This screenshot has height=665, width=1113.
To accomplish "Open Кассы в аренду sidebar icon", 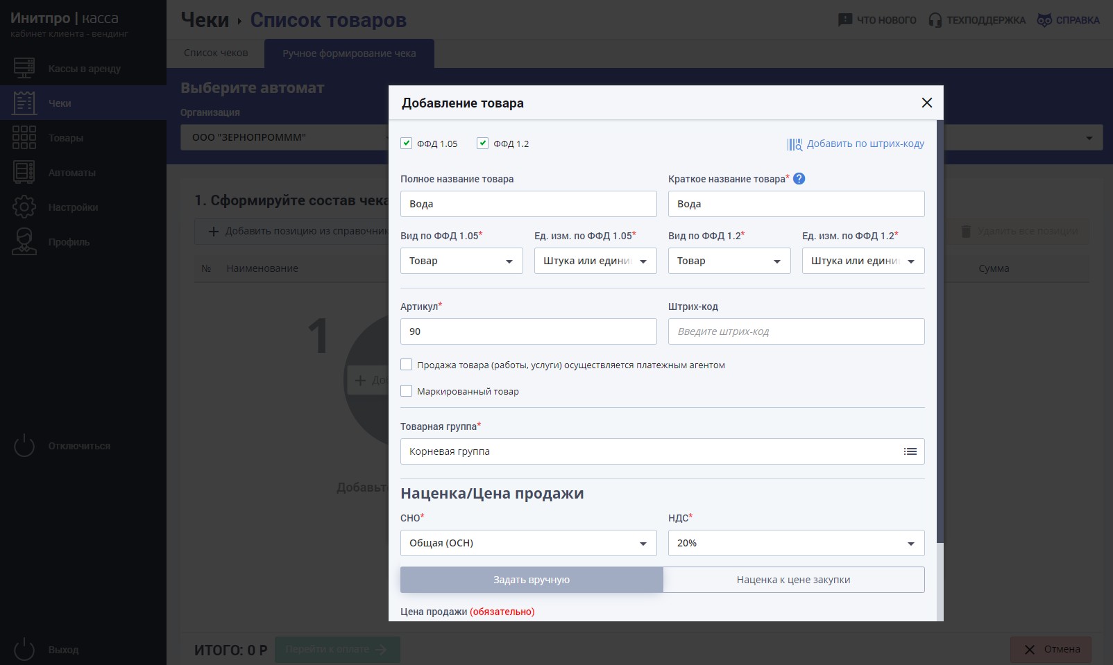I will (24, 68).
